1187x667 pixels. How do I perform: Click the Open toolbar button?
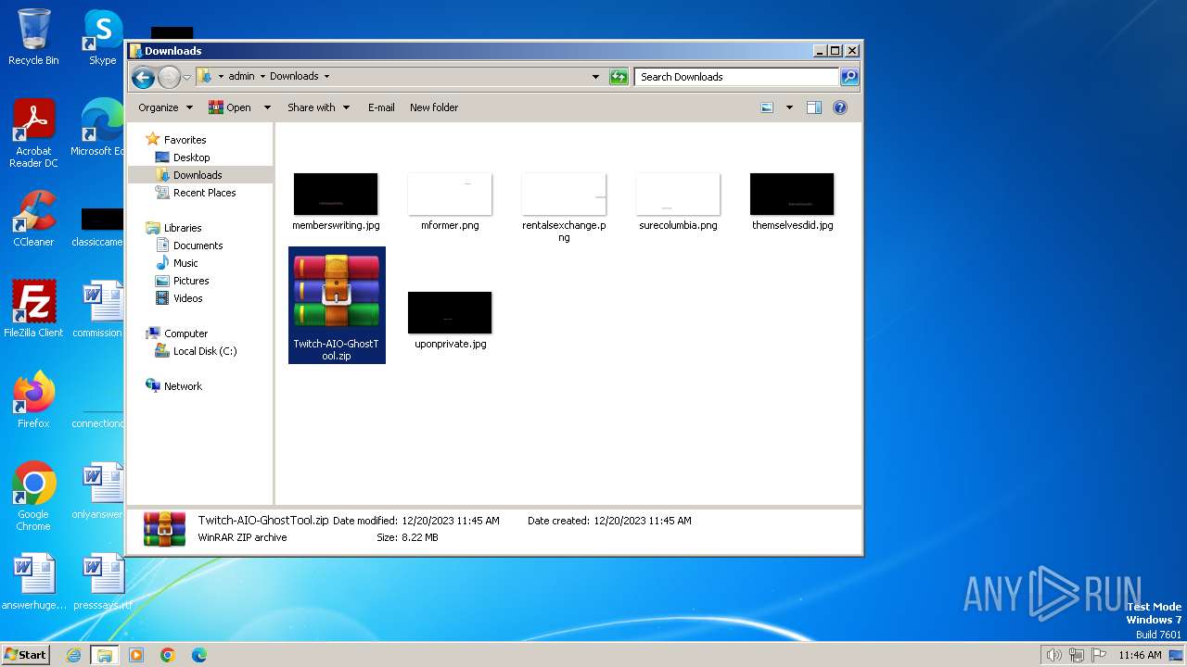pyautogui.click(x=230, y=107)
